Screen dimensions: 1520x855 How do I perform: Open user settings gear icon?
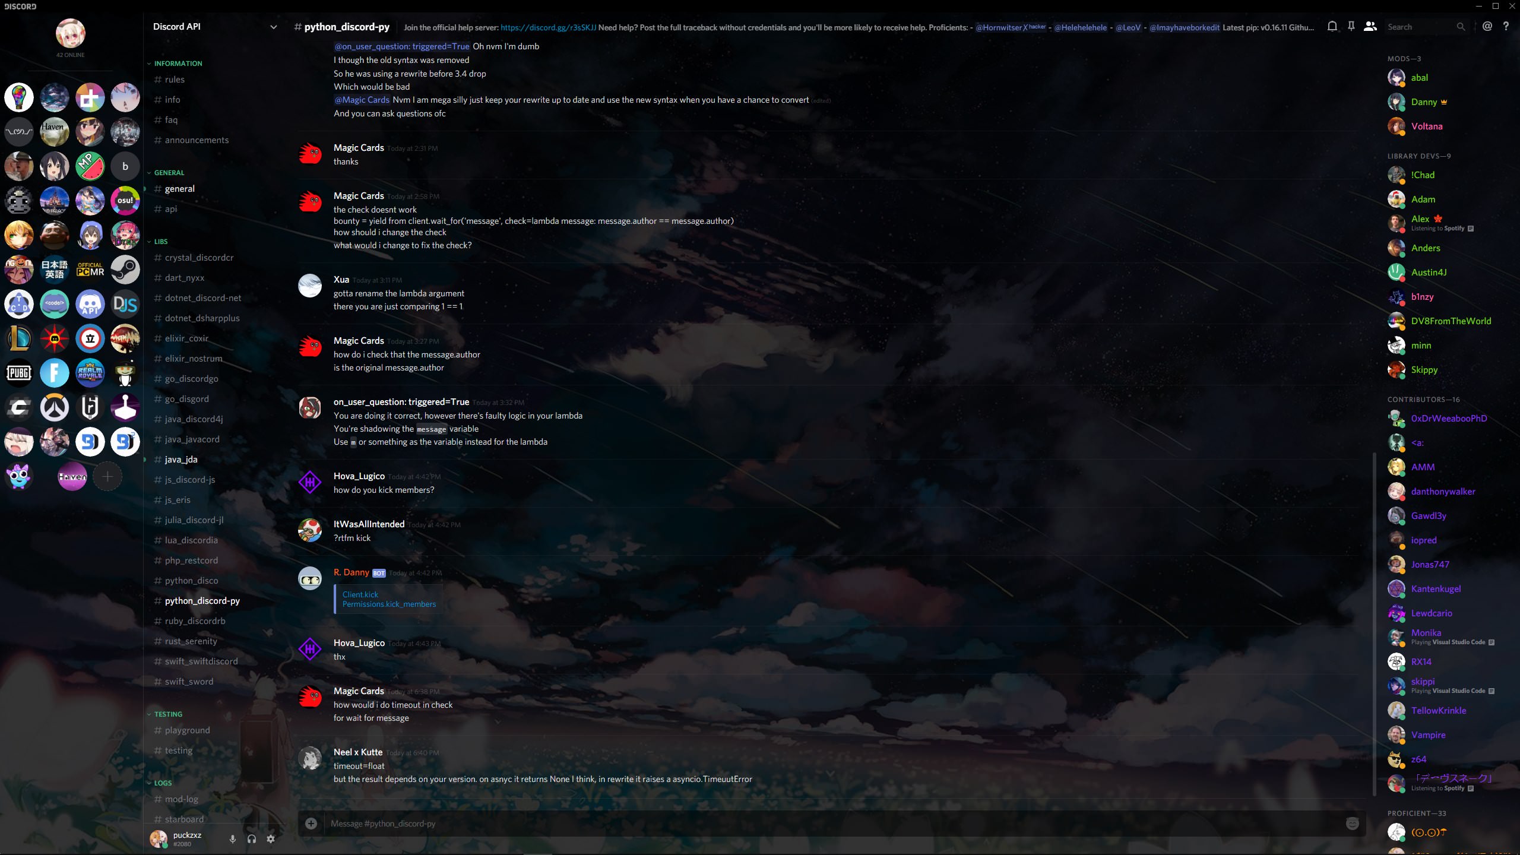coord(271,838)
